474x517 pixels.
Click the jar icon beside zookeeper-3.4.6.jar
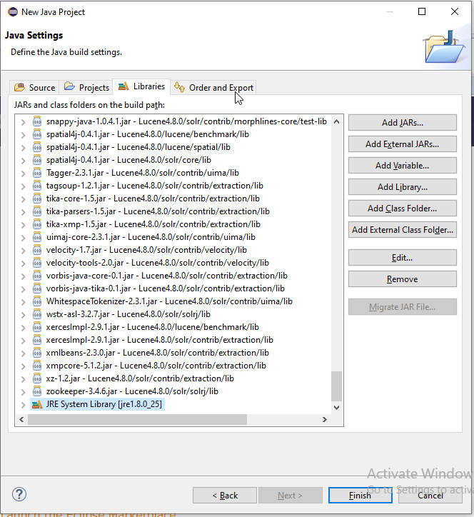[37, 391]
